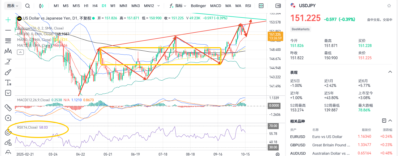Activate the zoom-in magnifier tool
398x156 pixels.
click(x=8, y=118)
